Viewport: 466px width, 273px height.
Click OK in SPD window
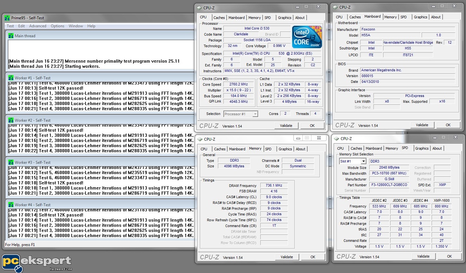pyautogui.click(x=450, y=256)
